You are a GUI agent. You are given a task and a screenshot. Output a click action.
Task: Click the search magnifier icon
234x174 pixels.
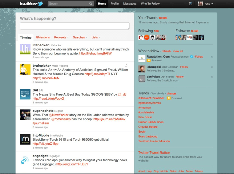point(91,4)
